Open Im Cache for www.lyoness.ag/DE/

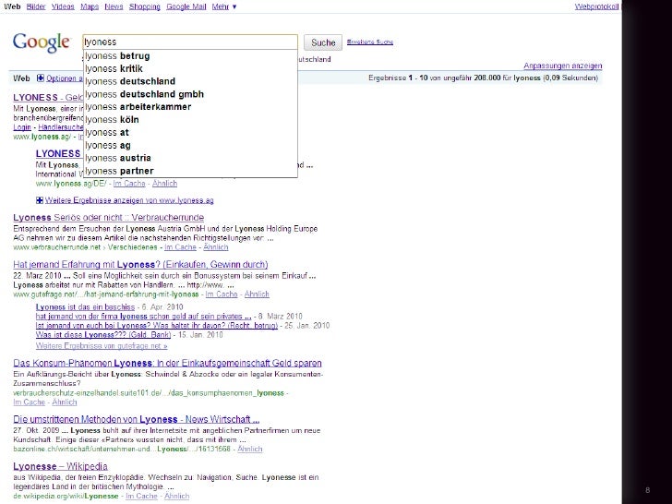[x=129, y=184]
